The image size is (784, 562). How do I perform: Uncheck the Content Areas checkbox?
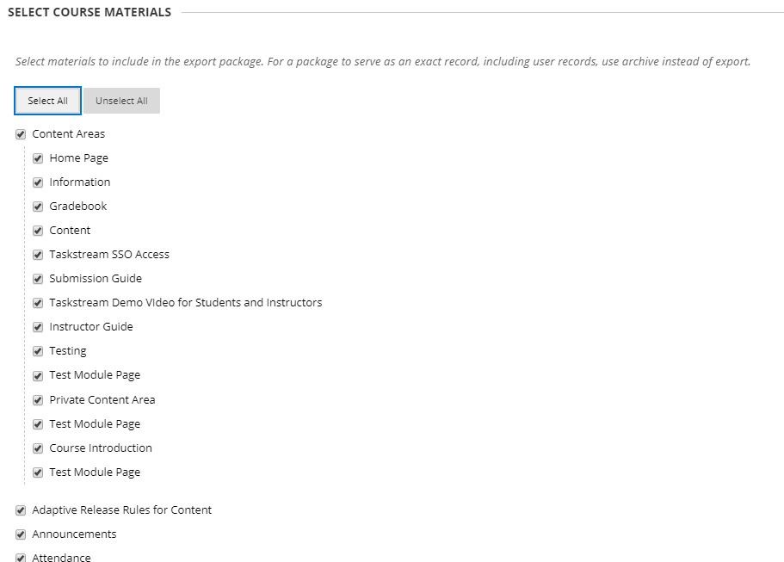pyautogui.click(x=21, y=134)
